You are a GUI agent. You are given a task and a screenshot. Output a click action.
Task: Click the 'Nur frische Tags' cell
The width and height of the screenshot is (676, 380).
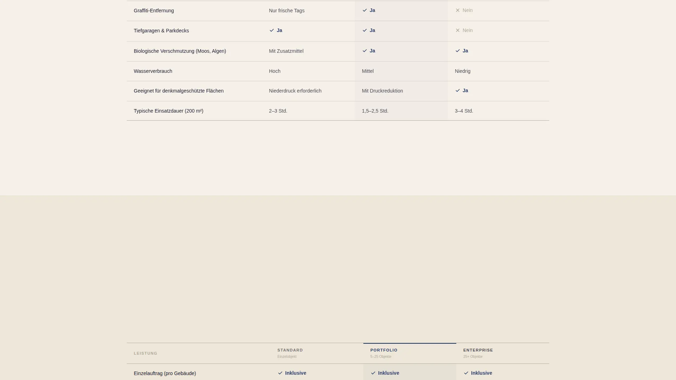287,11
